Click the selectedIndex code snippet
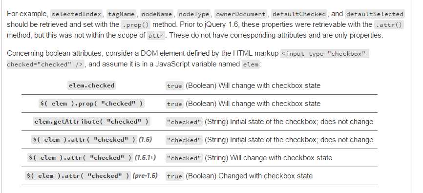The height and width of the screenshot is (193, 423). coord(77,14)
